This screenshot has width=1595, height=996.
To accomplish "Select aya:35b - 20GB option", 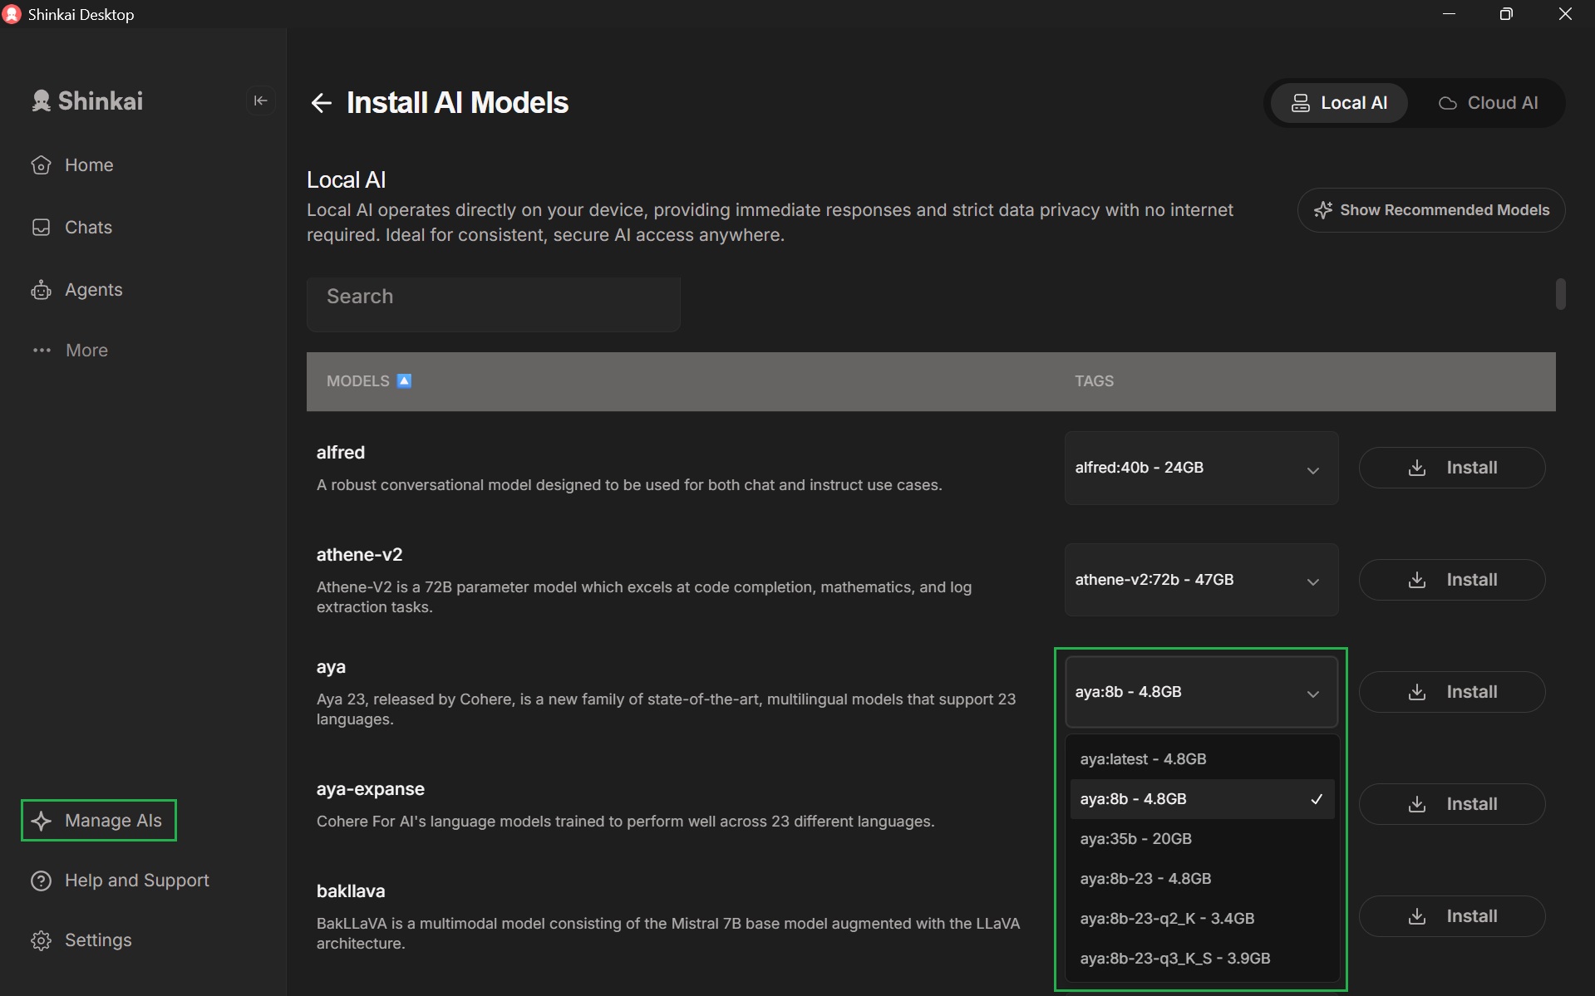I will pos(1135,839).
